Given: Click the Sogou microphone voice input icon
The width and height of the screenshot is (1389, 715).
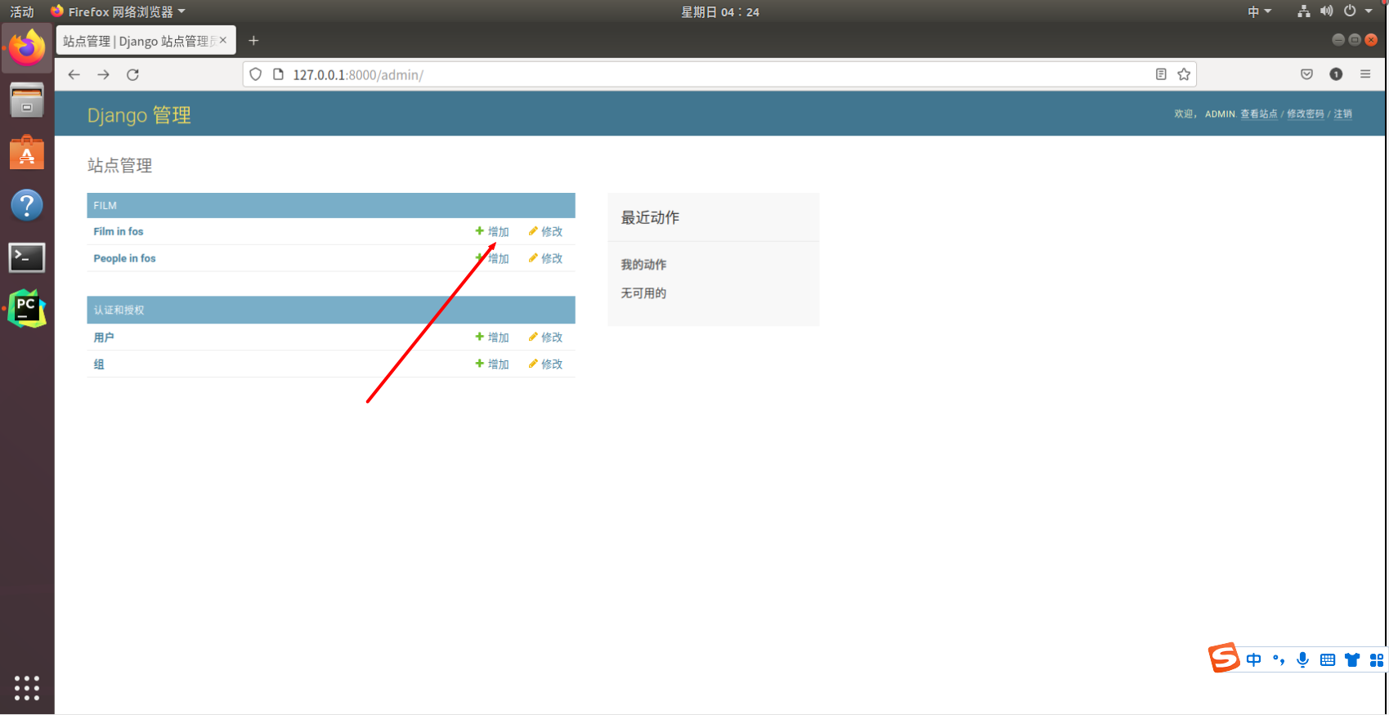Looking at the screenshot, I should coord(1303,659).
